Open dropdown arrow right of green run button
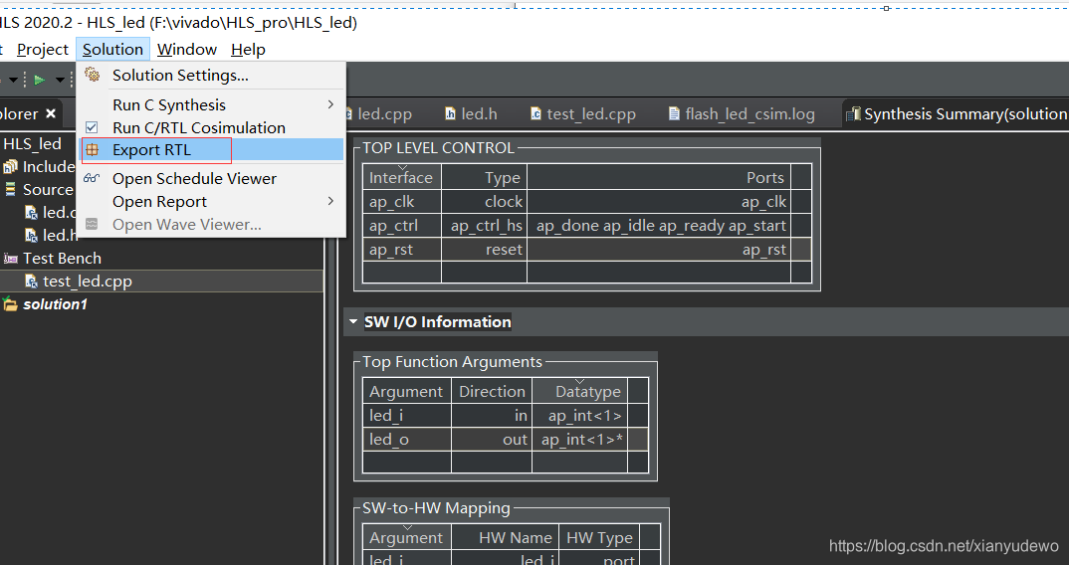This screenshot has height=565, width=1069. coord(60,81)
